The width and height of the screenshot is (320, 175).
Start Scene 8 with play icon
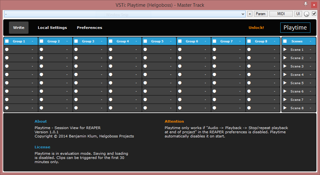(285, 108)
